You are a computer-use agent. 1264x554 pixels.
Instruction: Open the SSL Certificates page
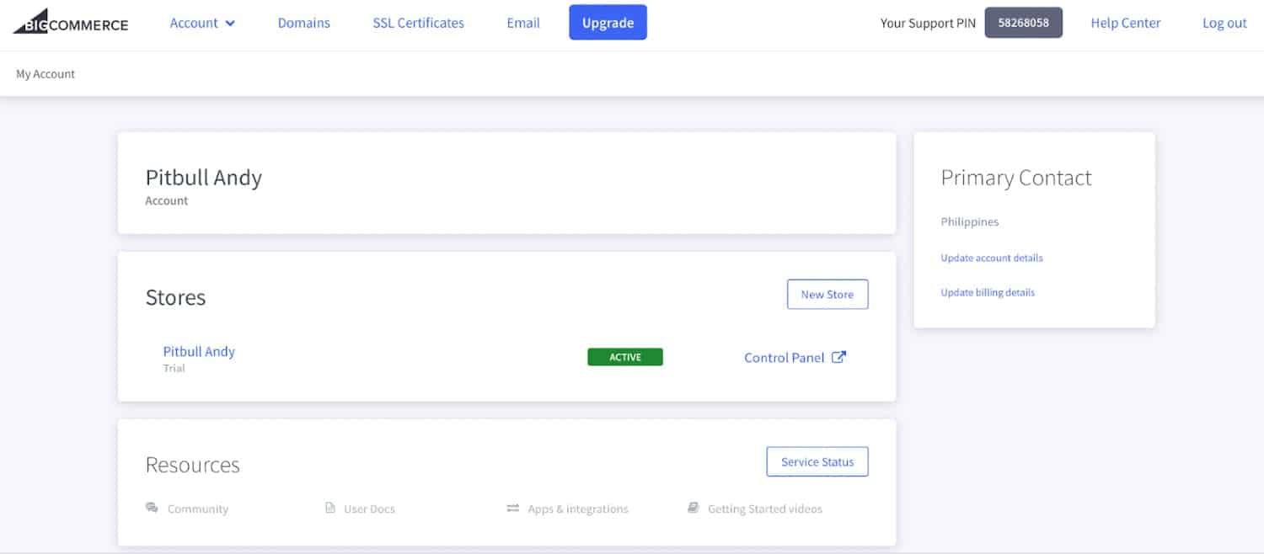[x=418, y=23]
